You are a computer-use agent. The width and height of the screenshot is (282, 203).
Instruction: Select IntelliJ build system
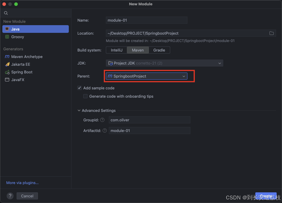tap(117, 50)
